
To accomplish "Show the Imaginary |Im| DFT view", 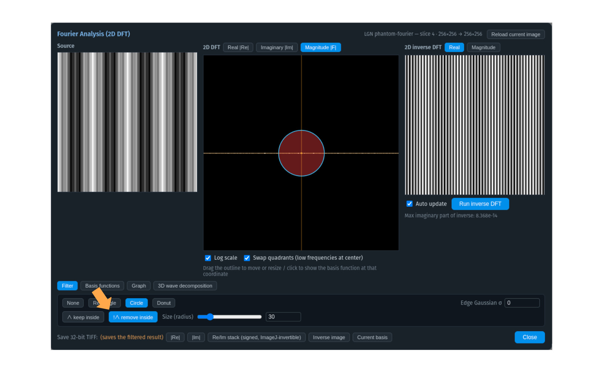I will [x=277, y=47].
